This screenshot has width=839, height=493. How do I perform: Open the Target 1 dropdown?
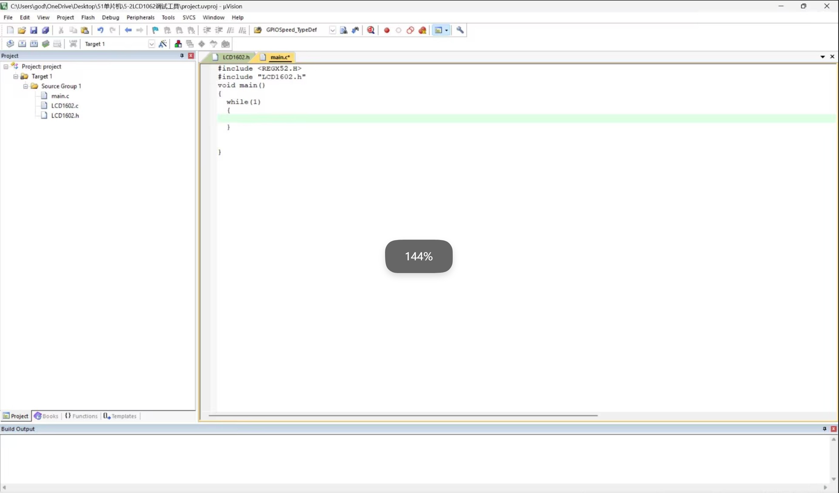(x=151, y=44)
